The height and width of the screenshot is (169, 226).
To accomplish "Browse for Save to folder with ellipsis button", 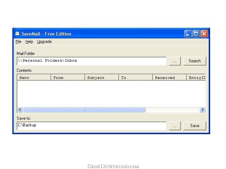I will (175, 126).
